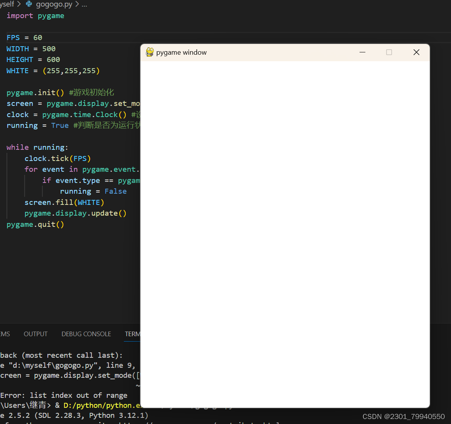The image size is (451, 424).
Task: Click the FPS = 60 constant in the editor
Action: tap(23, 37)
